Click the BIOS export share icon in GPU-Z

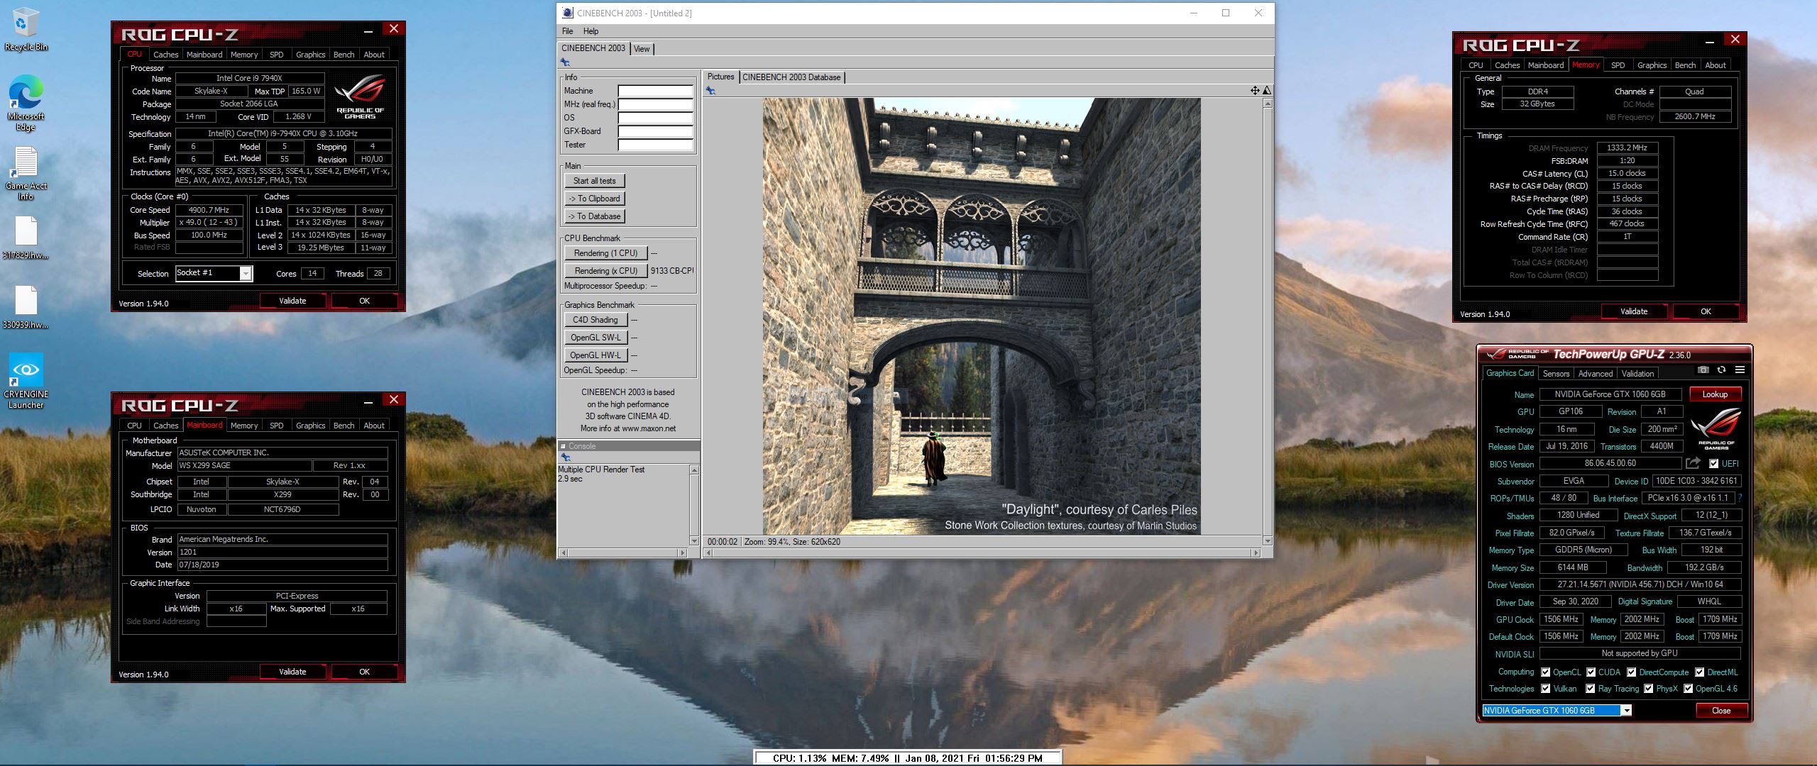(x=1693, y=463)
